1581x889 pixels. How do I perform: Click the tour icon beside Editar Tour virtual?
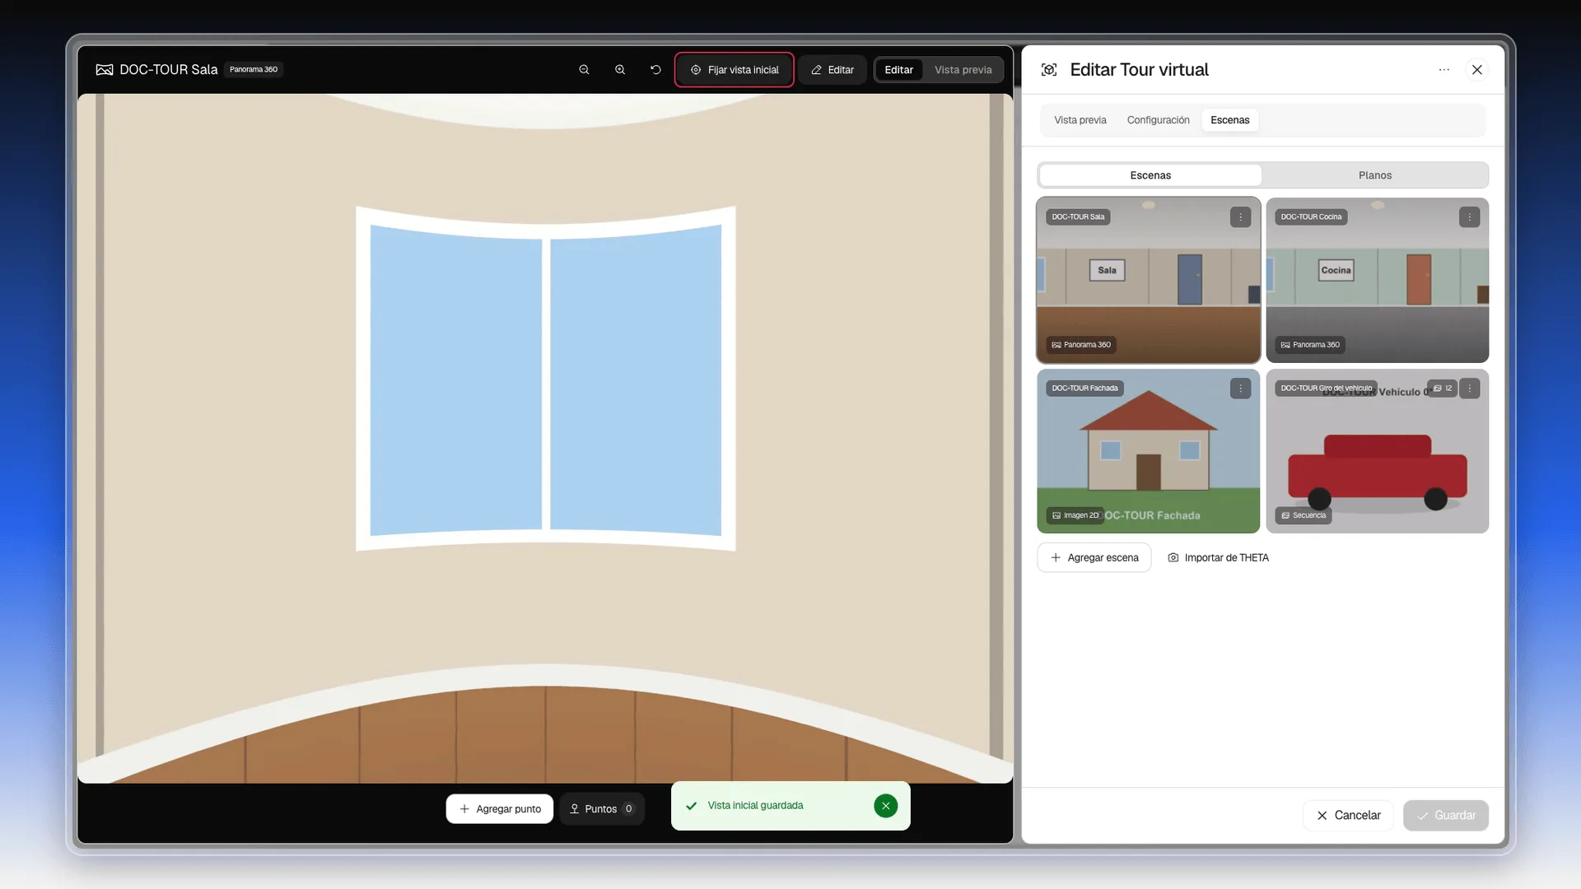pos(1048,70)
